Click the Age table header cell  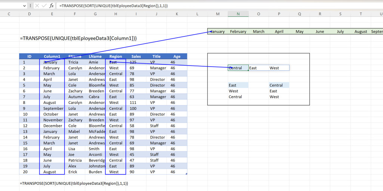point(177,56)
